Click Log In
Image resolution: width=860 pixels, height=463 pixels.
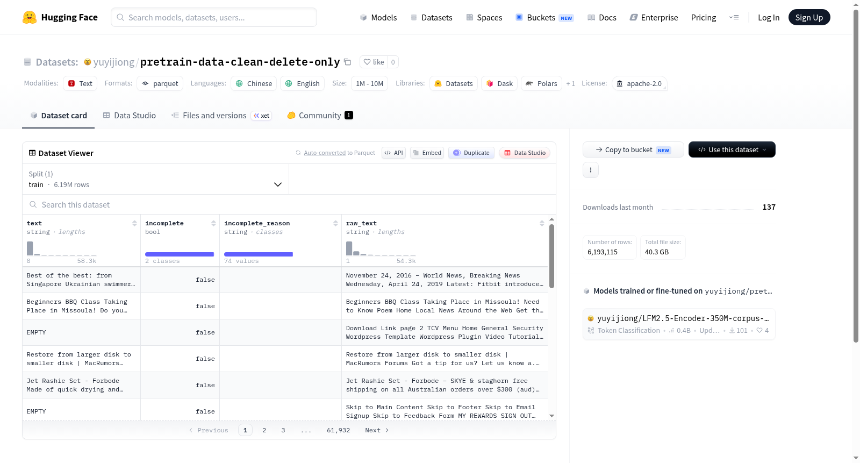pos(768,17)
